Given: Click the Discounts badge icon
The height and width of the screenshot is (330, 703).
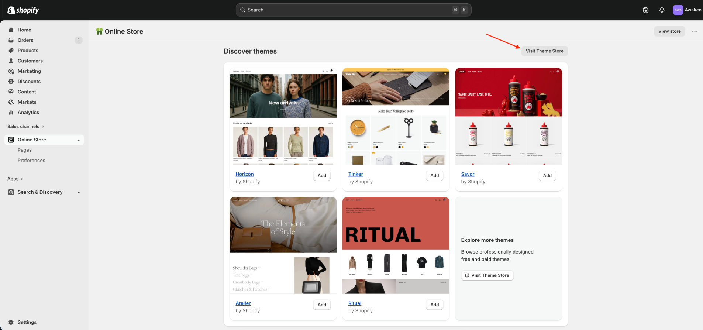Looking at the screenshot, I should (11, 82).
